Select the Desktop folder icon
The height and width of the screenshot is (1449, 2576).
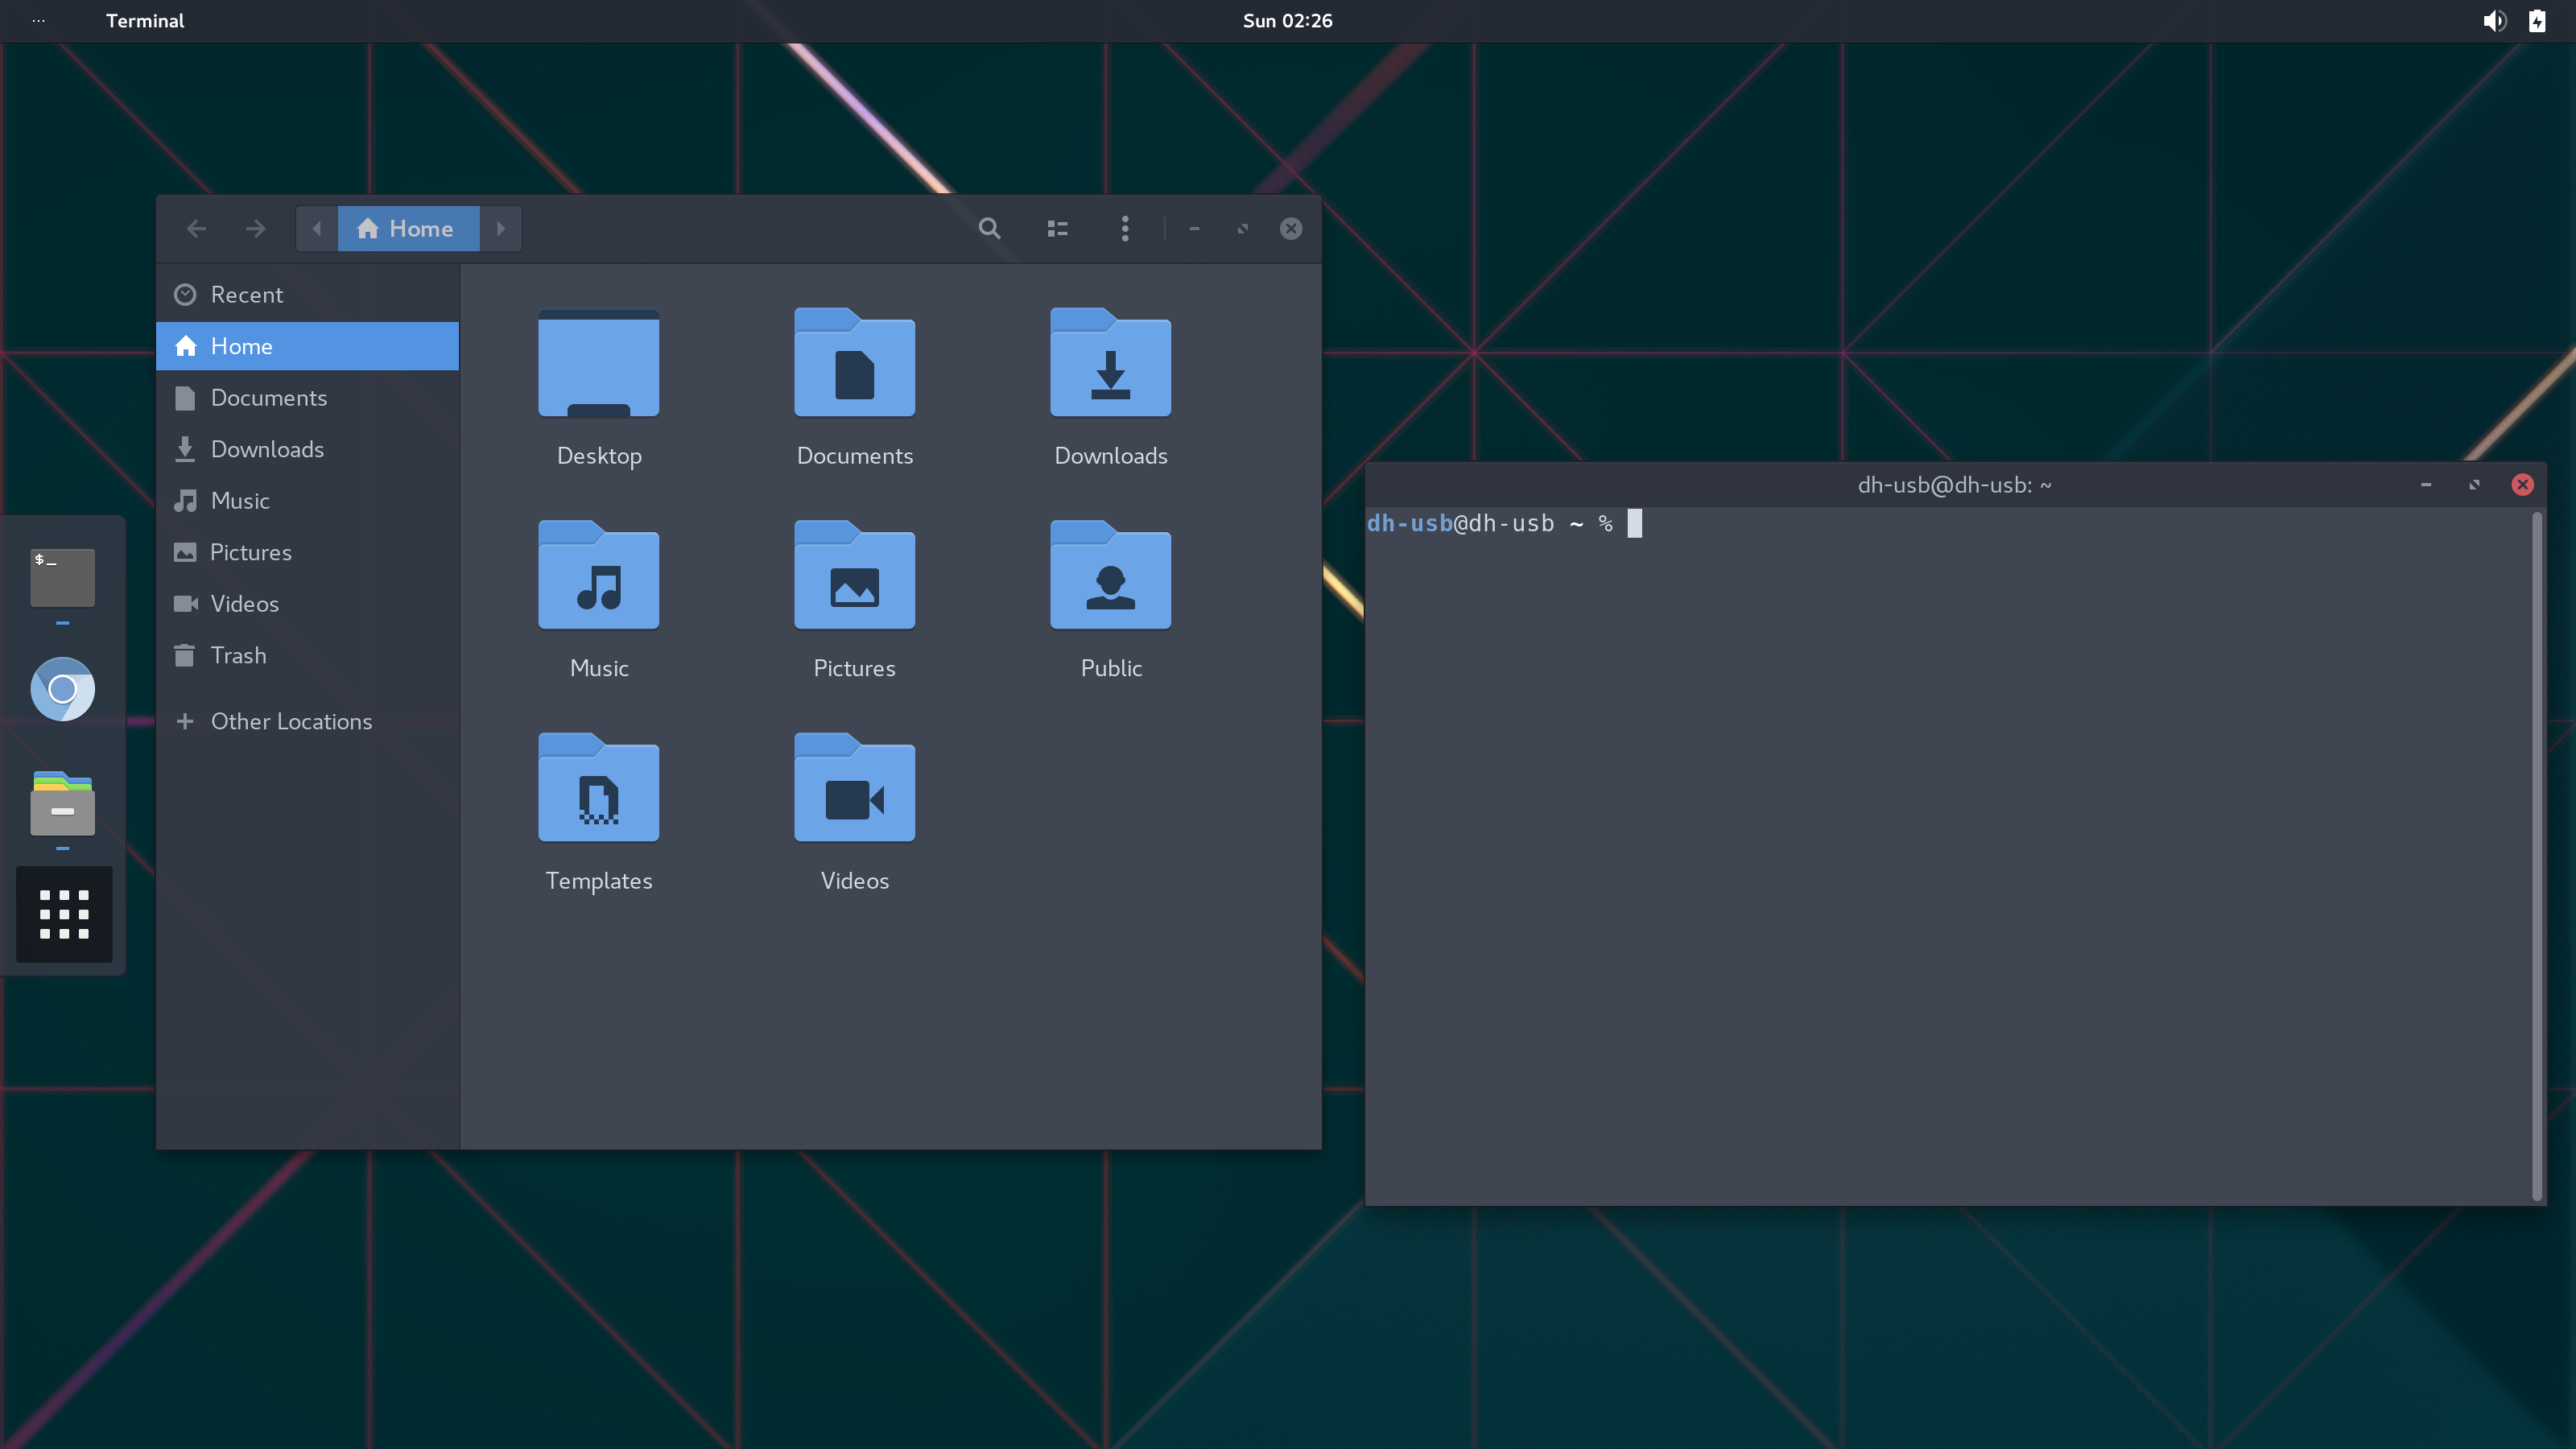click(x=598, y=365)
